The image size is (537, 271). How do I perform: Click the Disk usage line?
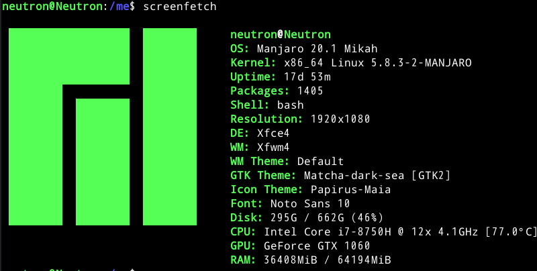coord(307,217)
